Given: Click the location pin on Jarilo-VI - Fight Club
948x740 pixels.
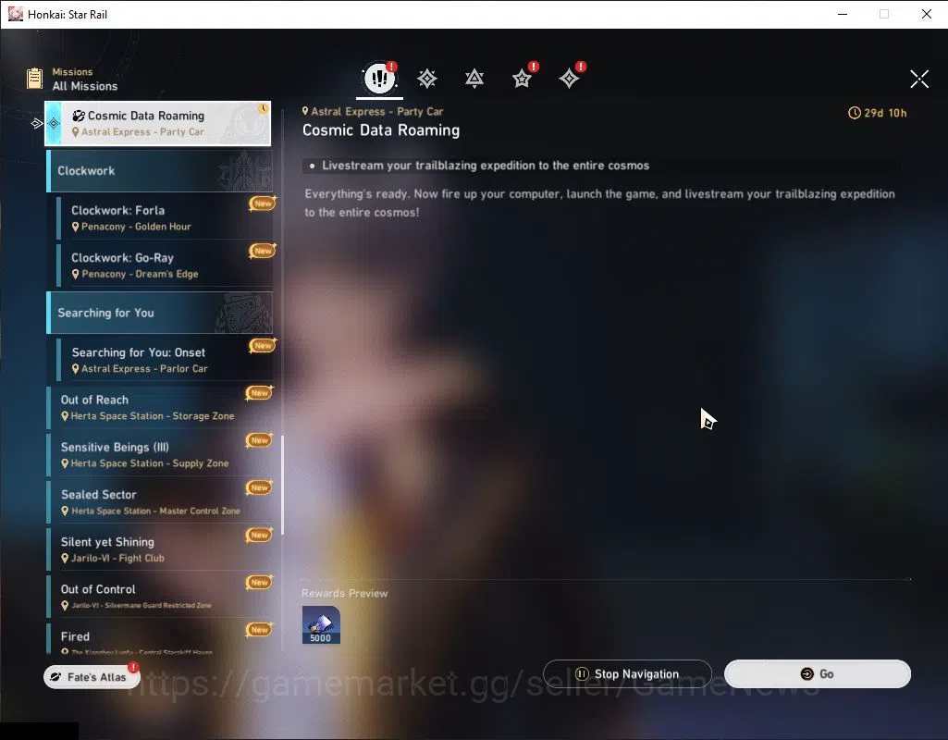Looking at the screenshot, I should click(65, 559).
